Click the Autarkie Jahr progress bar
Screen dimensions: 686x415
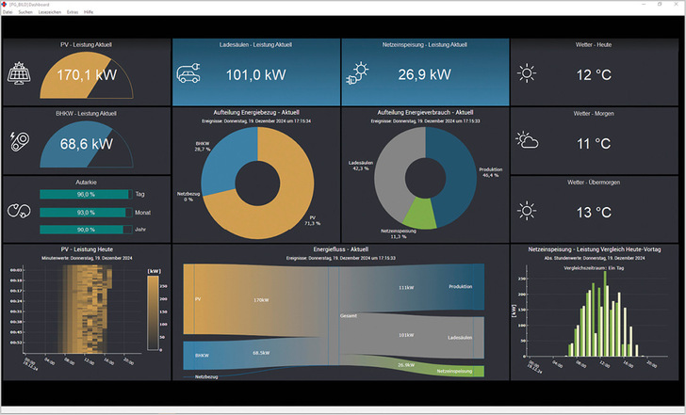[82, 229]
